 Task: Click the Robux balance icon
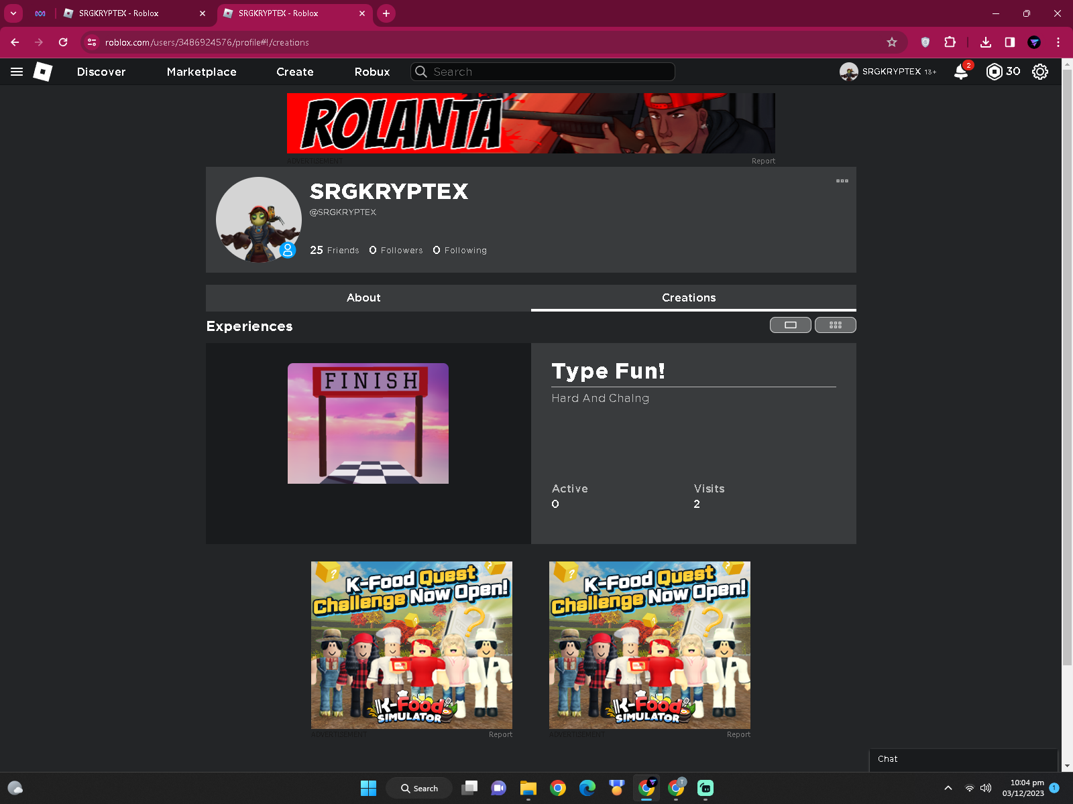(x=993, y=72)
